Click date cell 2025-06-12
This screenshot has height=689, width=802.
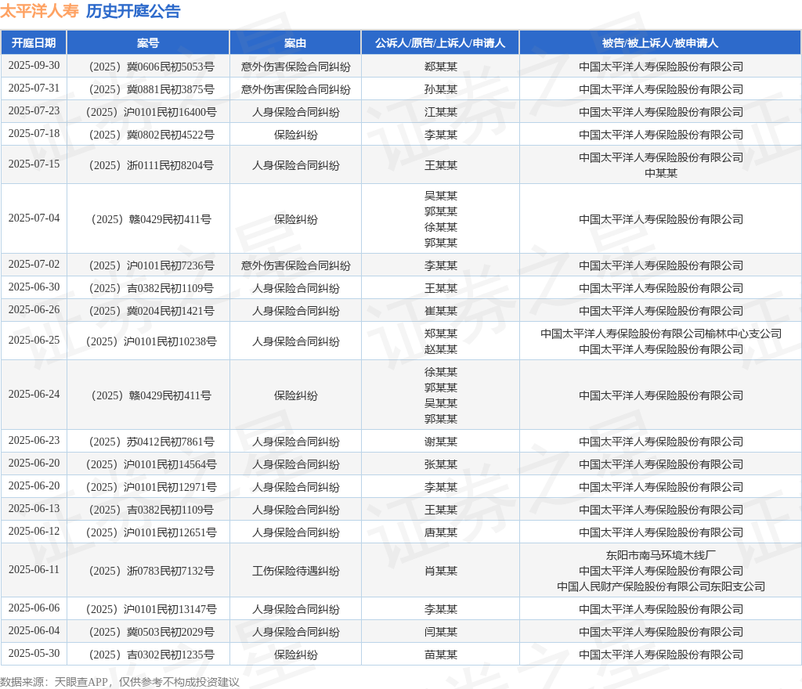[x=34, y=532]
